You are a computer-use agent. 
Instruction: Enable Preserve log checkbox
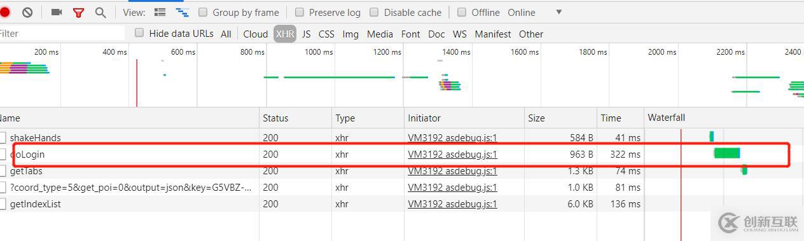tap(300, 12)
